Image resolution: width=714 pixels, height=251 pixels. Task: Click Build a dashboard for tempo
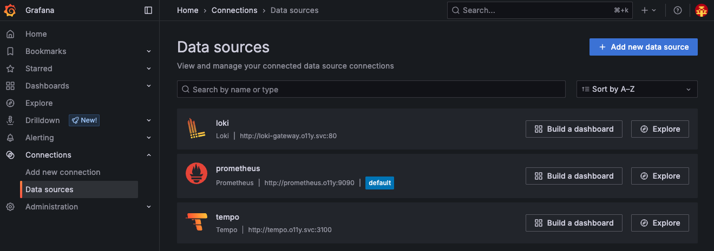574,223
